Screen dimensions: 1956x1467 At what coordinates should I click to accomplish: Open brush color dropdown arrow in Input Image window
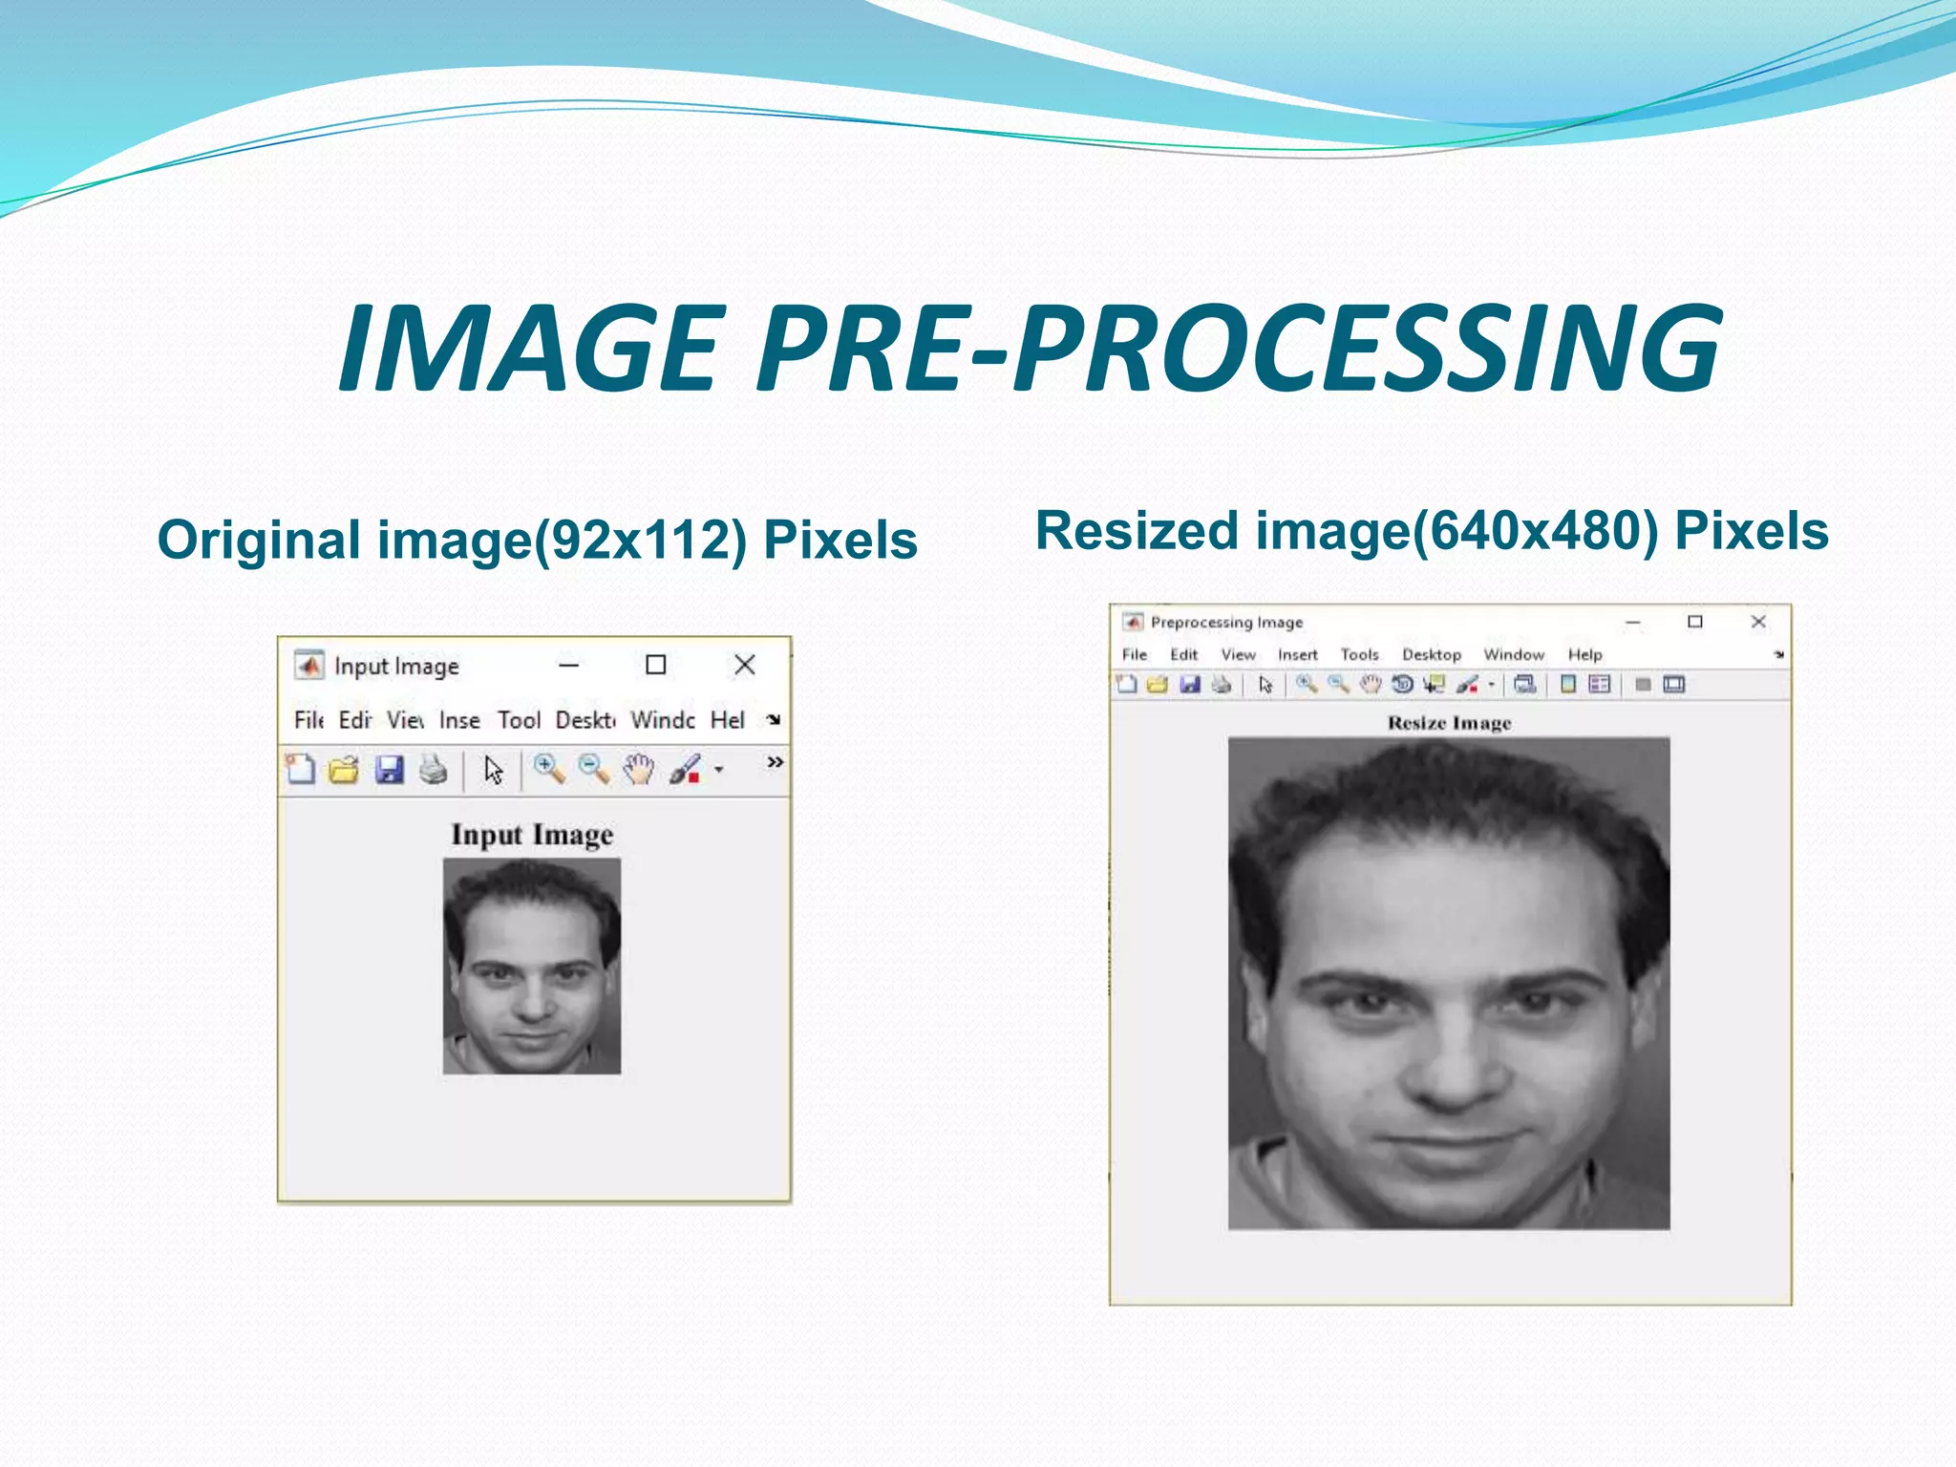(x=719, y=770)
